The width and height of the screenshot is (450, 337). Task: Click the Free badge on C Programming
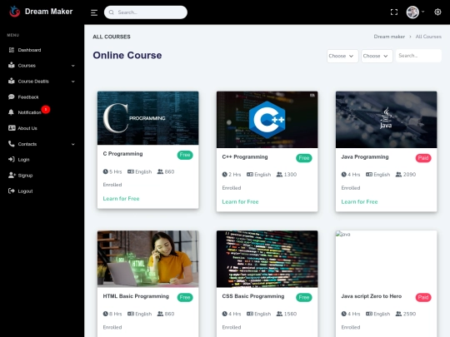(185, 155)
